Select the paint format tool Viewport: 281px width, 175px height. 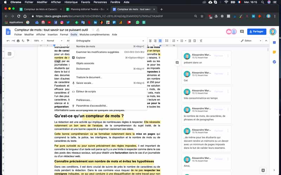[28, 41]
